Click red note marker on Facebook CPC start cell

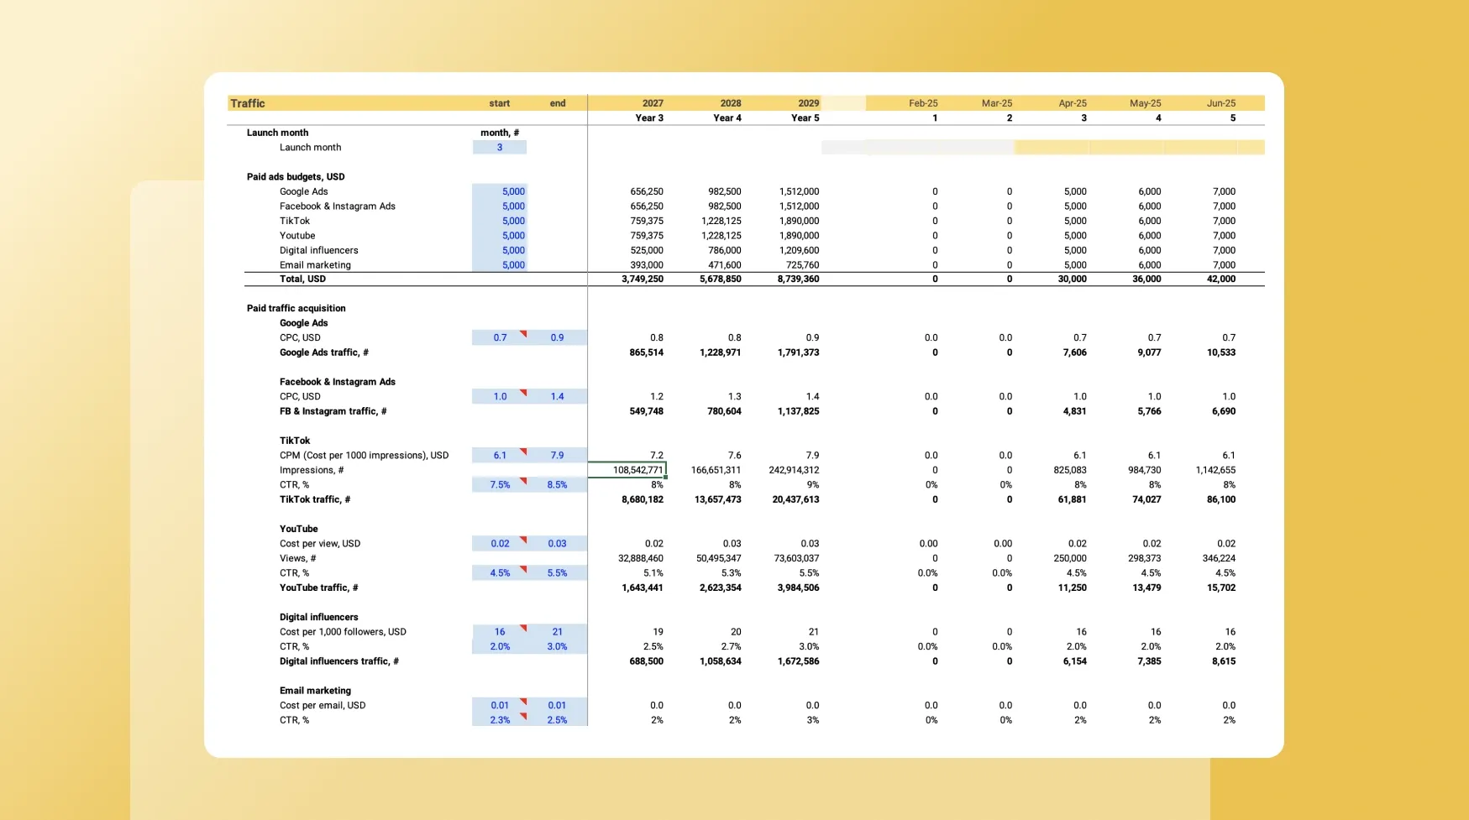[x=523, y=393]
